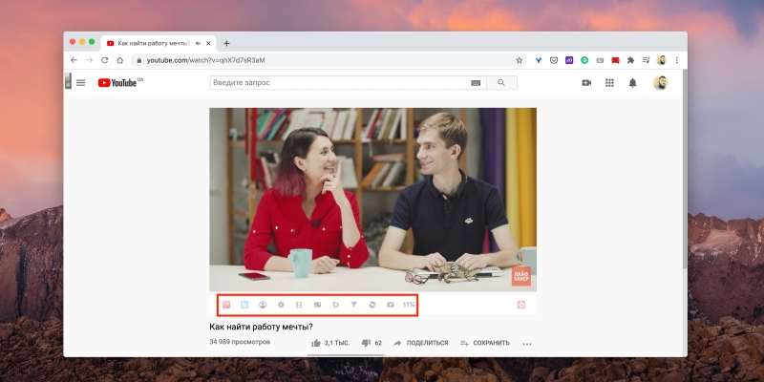Screen dimensions: 764x382
Task: Click the gray rectangle extension icon
Action: pos(600,60)
